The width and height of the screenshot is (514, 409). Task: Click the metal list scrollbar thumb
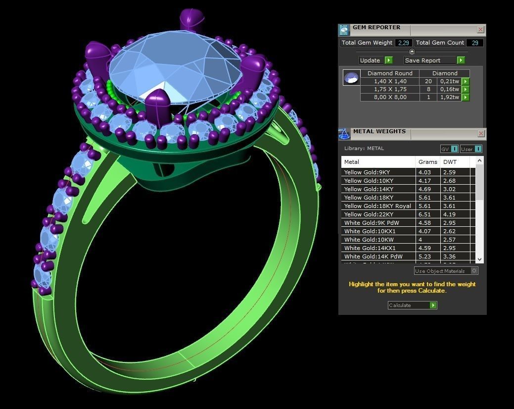click(x=479, y=182)
